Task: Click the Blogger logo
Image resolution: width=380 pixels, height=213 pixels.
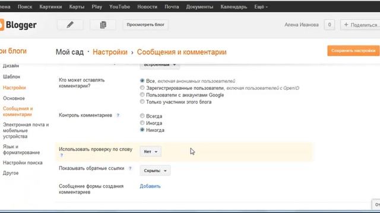Action: click(18, 25)
